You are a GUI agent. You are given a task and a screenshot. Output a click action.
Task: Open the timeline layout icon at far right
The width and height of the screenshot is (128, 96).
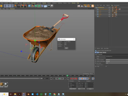93,79
